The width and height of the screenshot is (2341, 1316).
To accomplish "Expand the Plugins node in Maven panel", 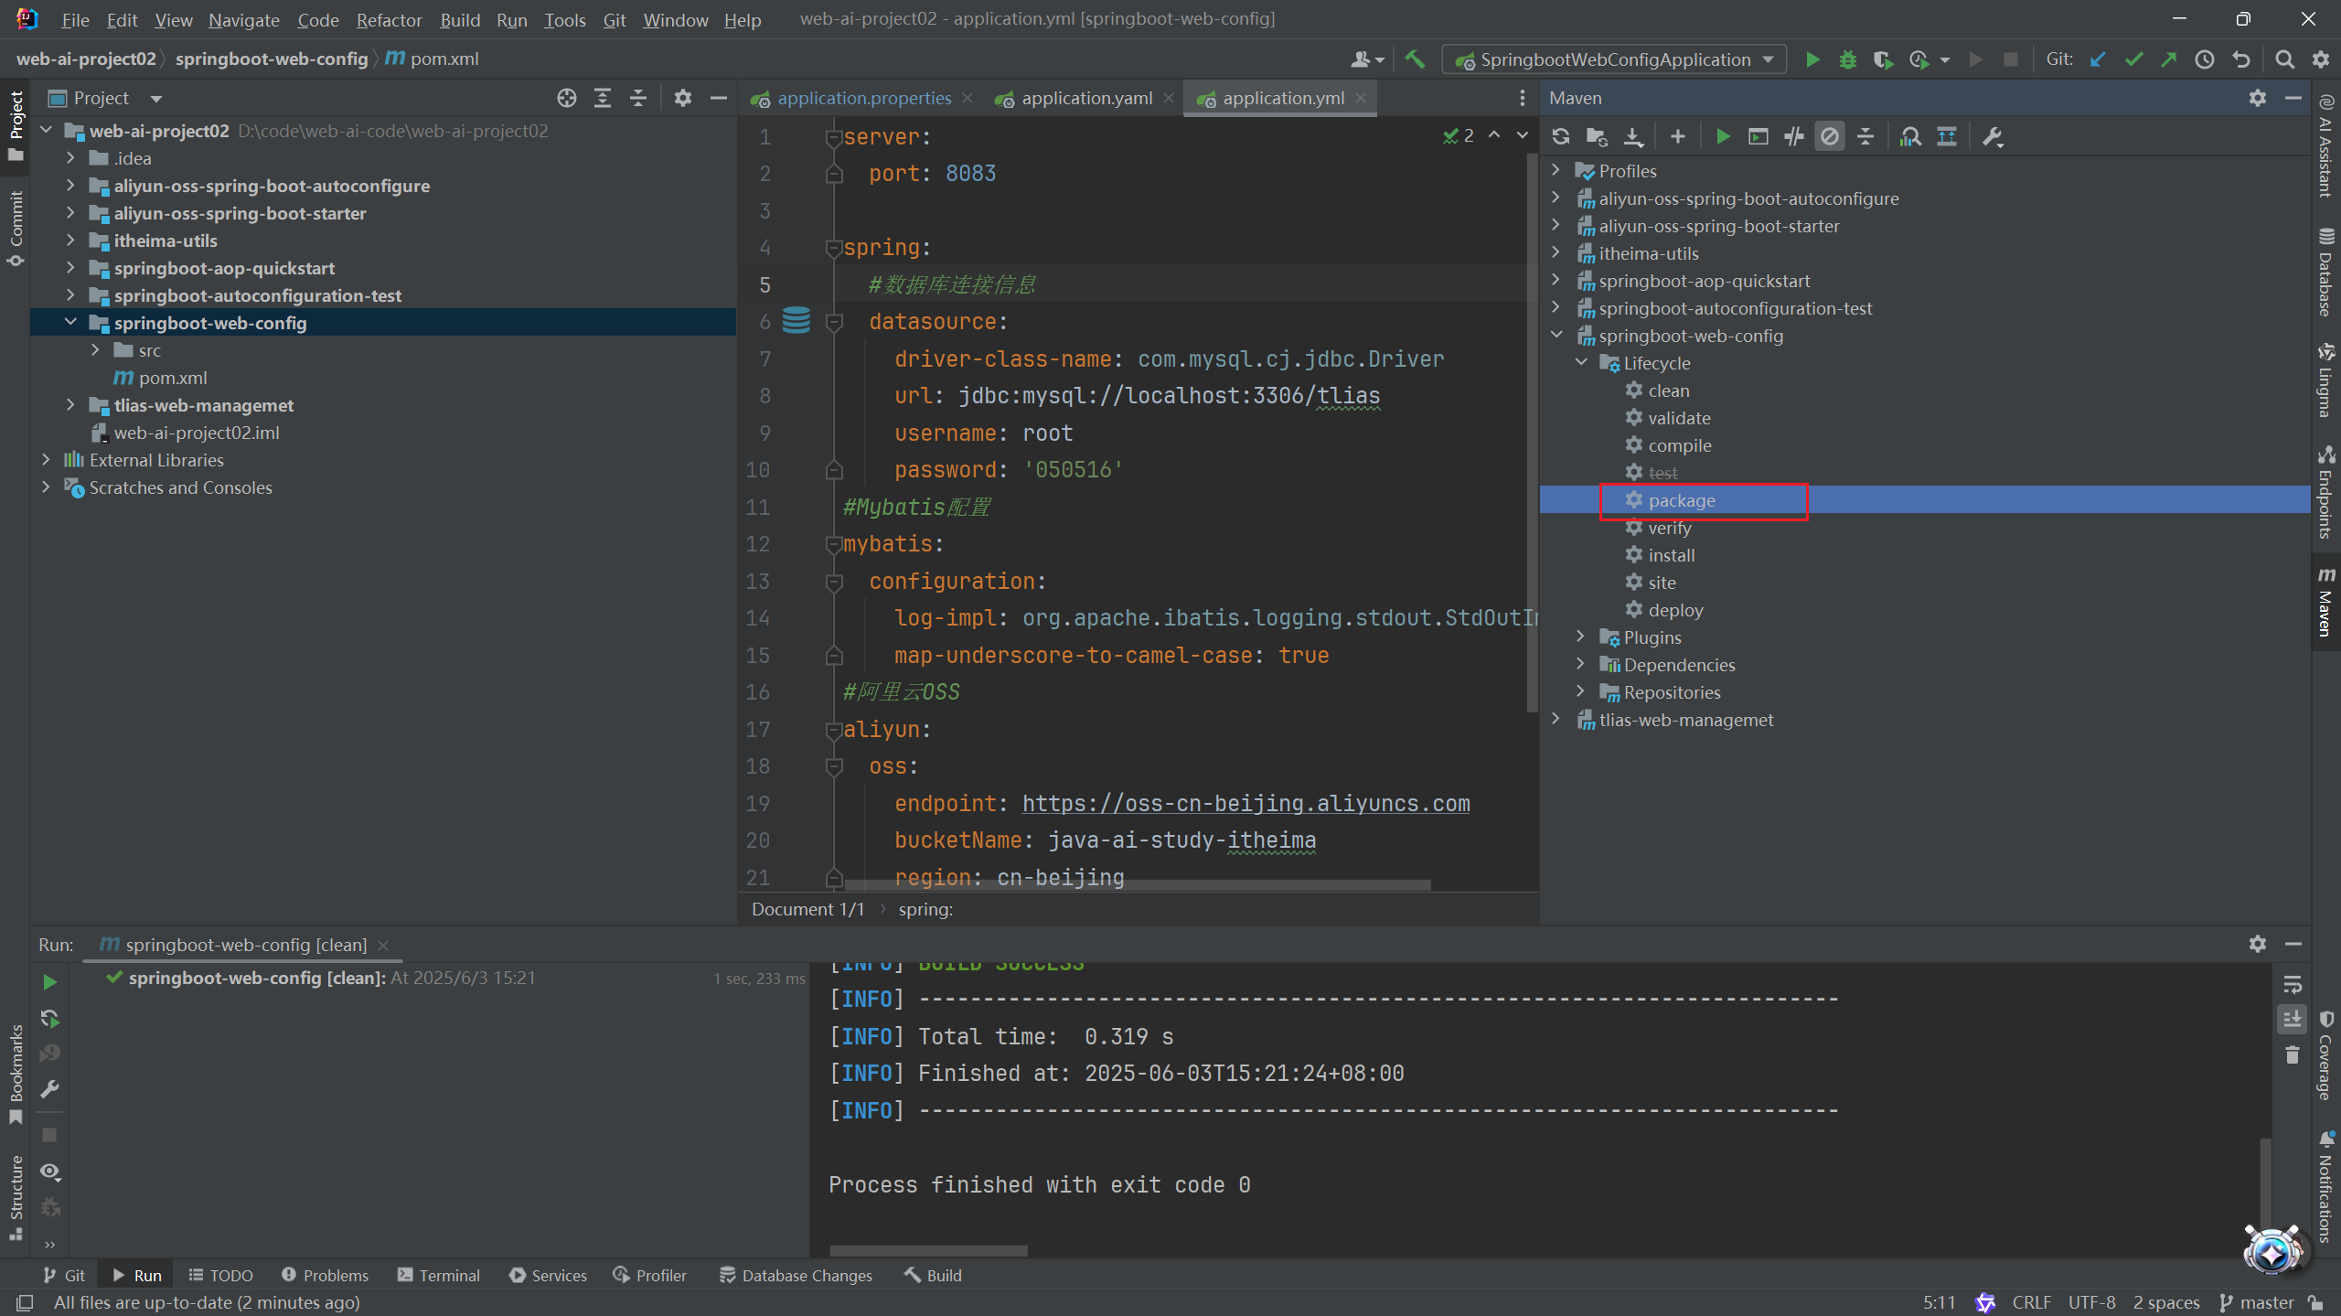I will click(x=1580, y=637).
